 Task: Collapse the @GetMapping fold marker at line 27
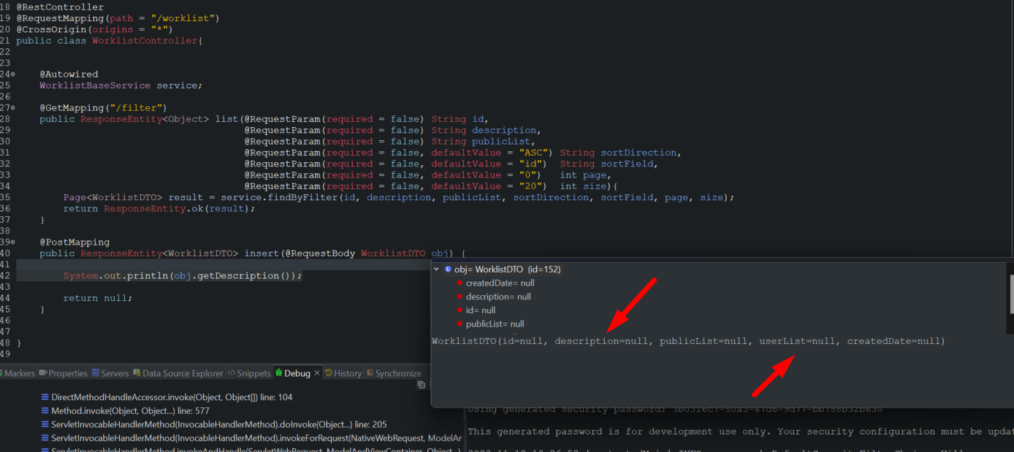[x=13, y=108]
